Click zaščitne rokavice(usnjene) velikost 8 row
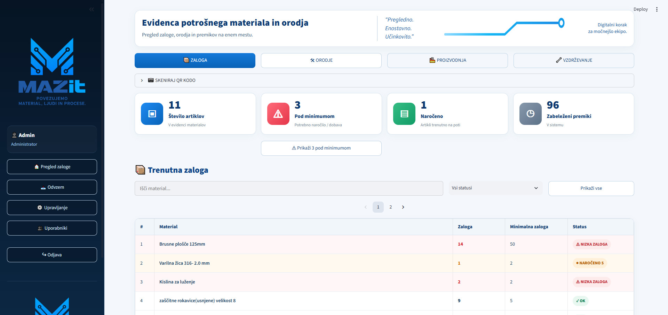 pos(384,301)
